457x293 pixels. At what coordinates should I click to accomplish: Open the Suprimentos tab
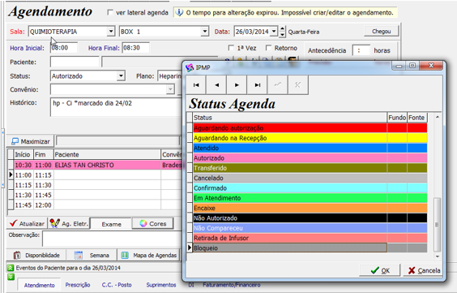(x=161, y=285)
